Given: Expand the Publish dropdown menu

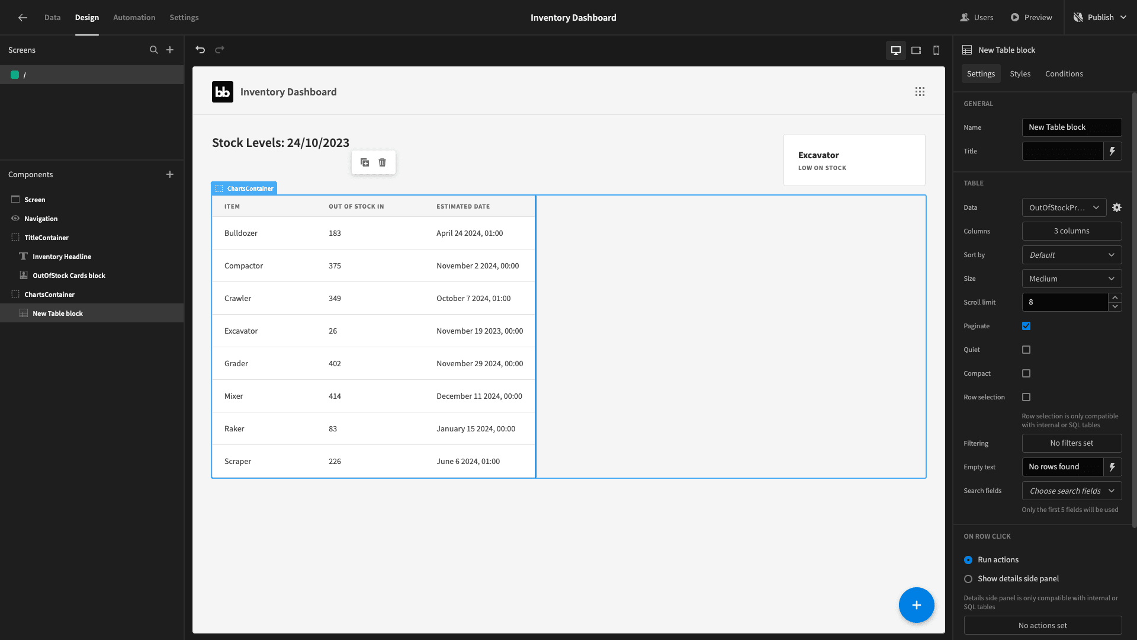Looking at the screenshot, I should (1123, 18).
